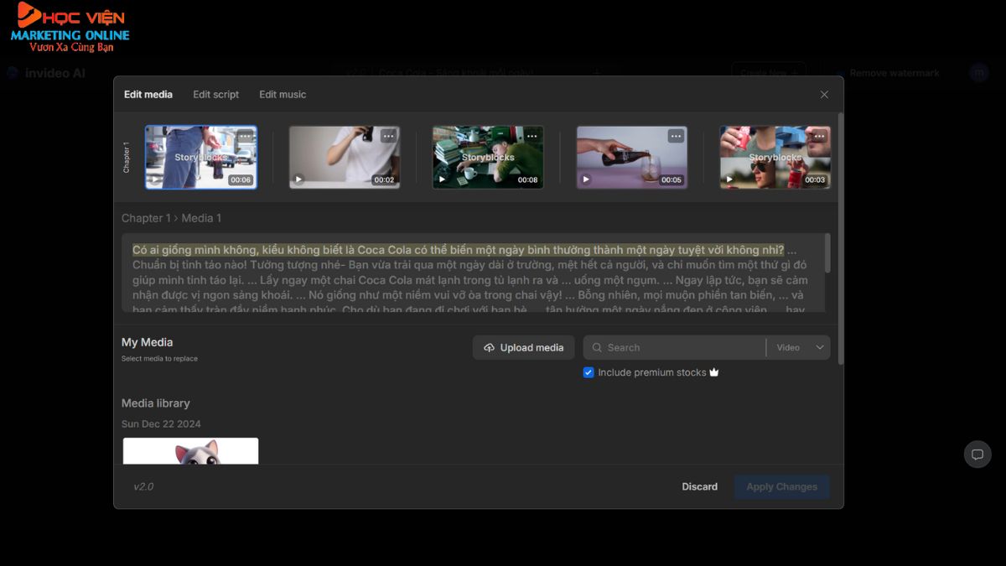Image resolution: width=1006 pixels, height=566 pixels.
Task: Play the 00:08 sleeping student clip
Action: click(x=442, y=179)
